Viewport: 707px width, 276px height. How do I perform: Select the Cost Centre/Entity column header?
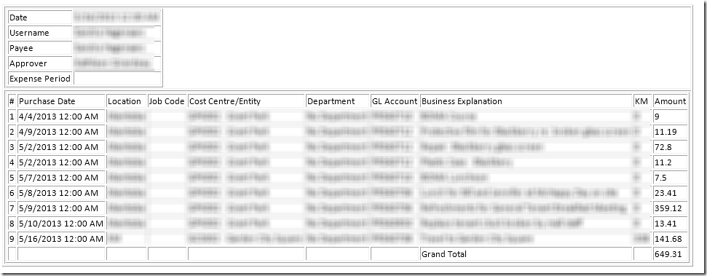coord(246,101)
